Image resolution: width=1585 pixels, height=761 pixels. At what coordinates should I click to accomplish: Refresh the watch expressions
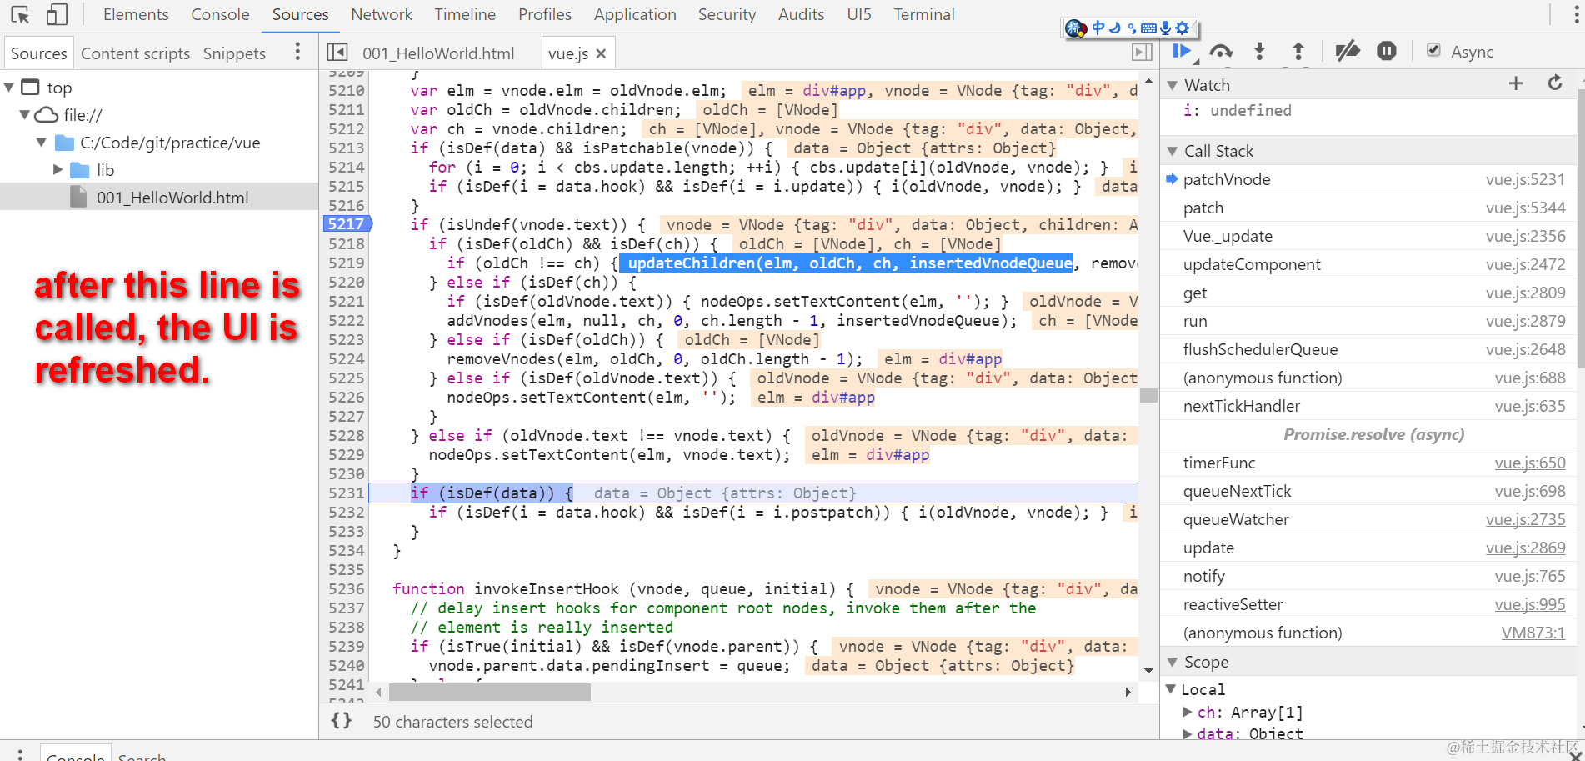[x=1555, y=83]
